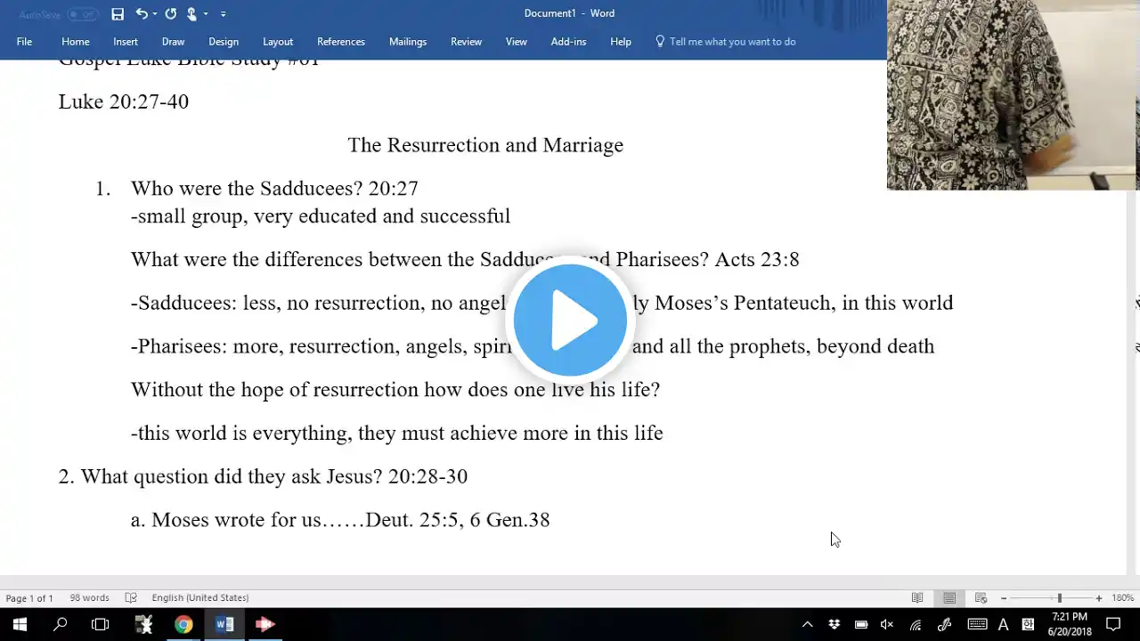Screen dimensions: 1140x641
Task: Open the Customize Quick Access Toolbar dropdown
Action: (223, 13)
